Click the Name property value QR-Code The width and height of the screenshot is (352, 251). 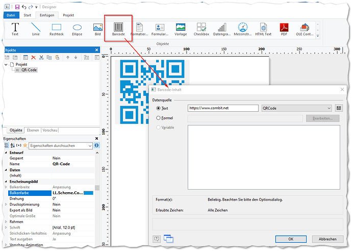point(61,164)
